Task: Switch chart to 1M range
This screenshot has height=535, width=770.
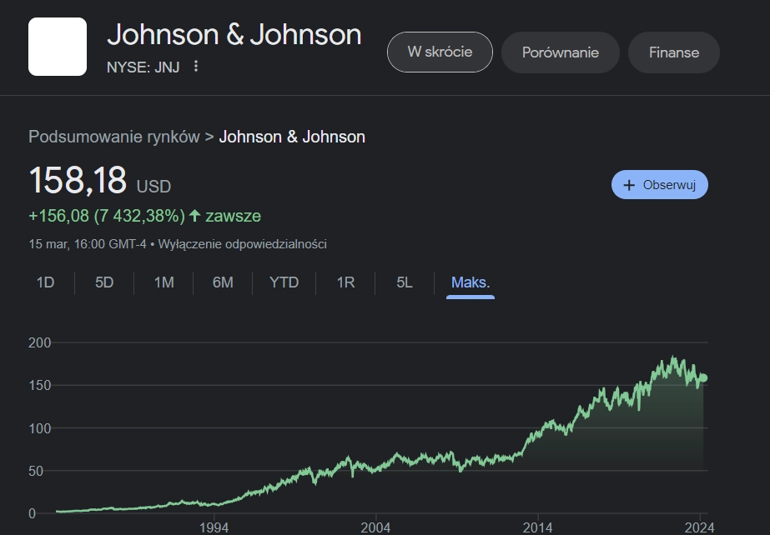Action: click(164, 282)
